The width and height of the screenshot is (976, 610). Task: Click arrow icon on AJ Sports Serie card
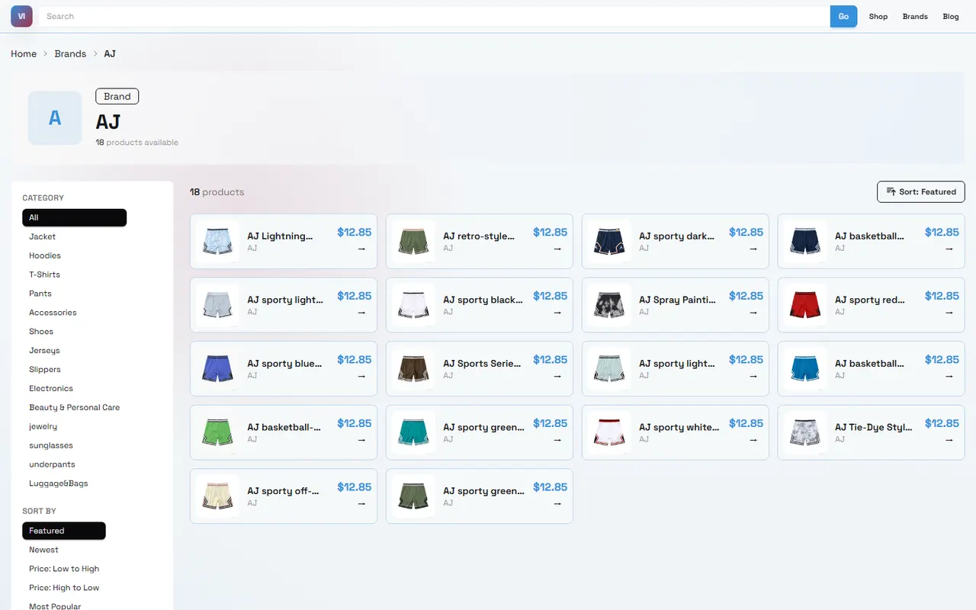tap(557, 376)
